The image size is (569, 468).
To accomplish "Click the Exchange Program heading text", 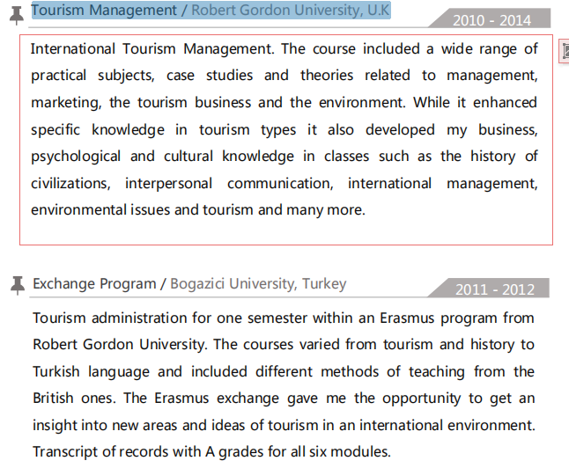I will pos(94,284).
